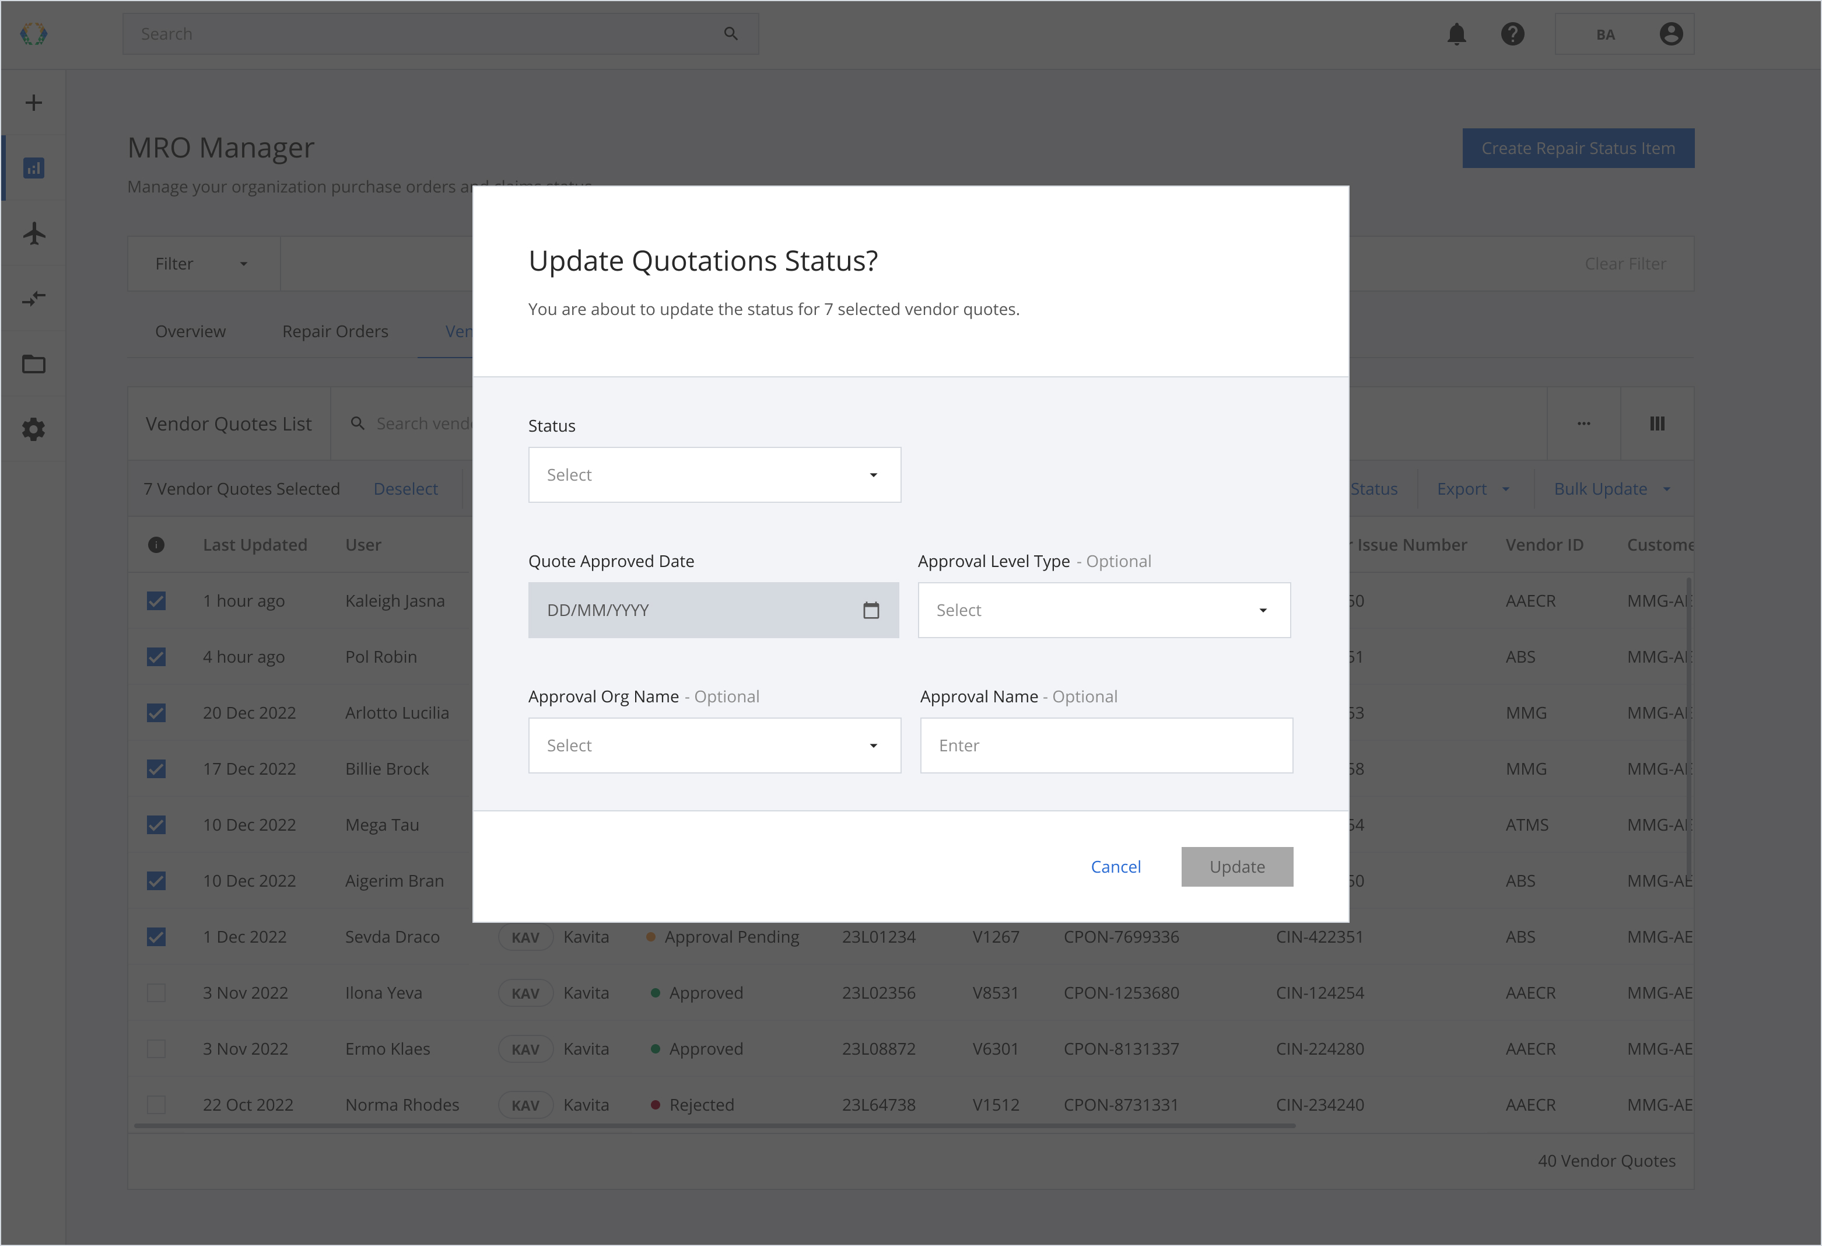The height and width of the screenshot is (1246, 1822).
Task: Expand the Export dropdown
Action: coord(1473,488)
